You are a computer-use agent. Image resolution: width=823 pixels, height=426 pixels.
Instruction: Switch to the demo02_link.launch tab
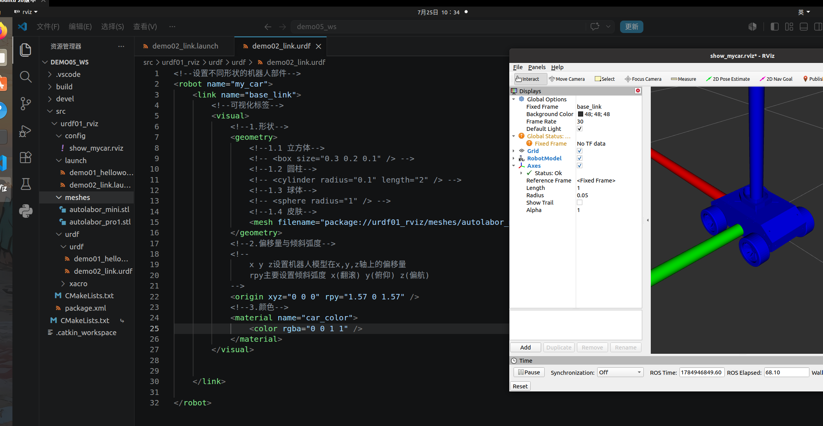coord(185,46)
